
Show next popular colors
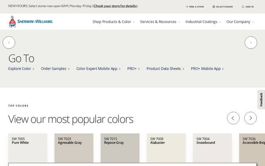point(251,118)
